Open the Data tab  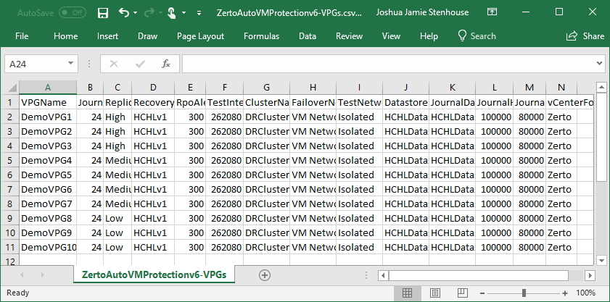[x=308, y=36]
